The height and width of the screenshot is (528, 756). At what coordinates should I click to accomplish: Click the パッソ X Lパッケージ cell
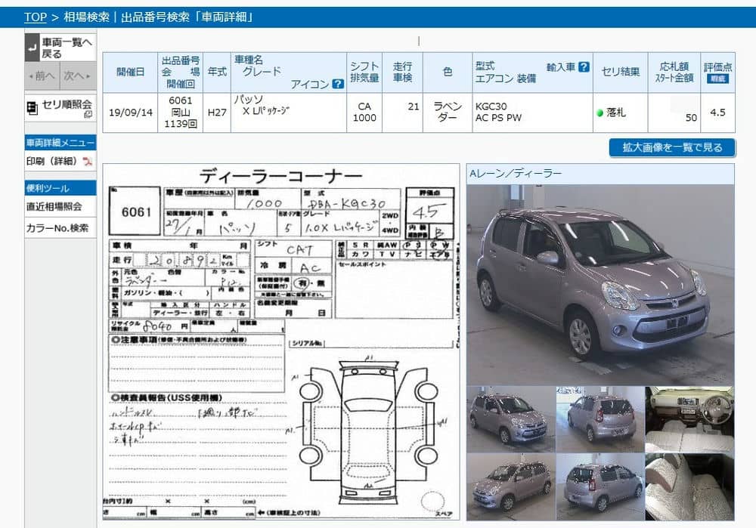point(288,113)
